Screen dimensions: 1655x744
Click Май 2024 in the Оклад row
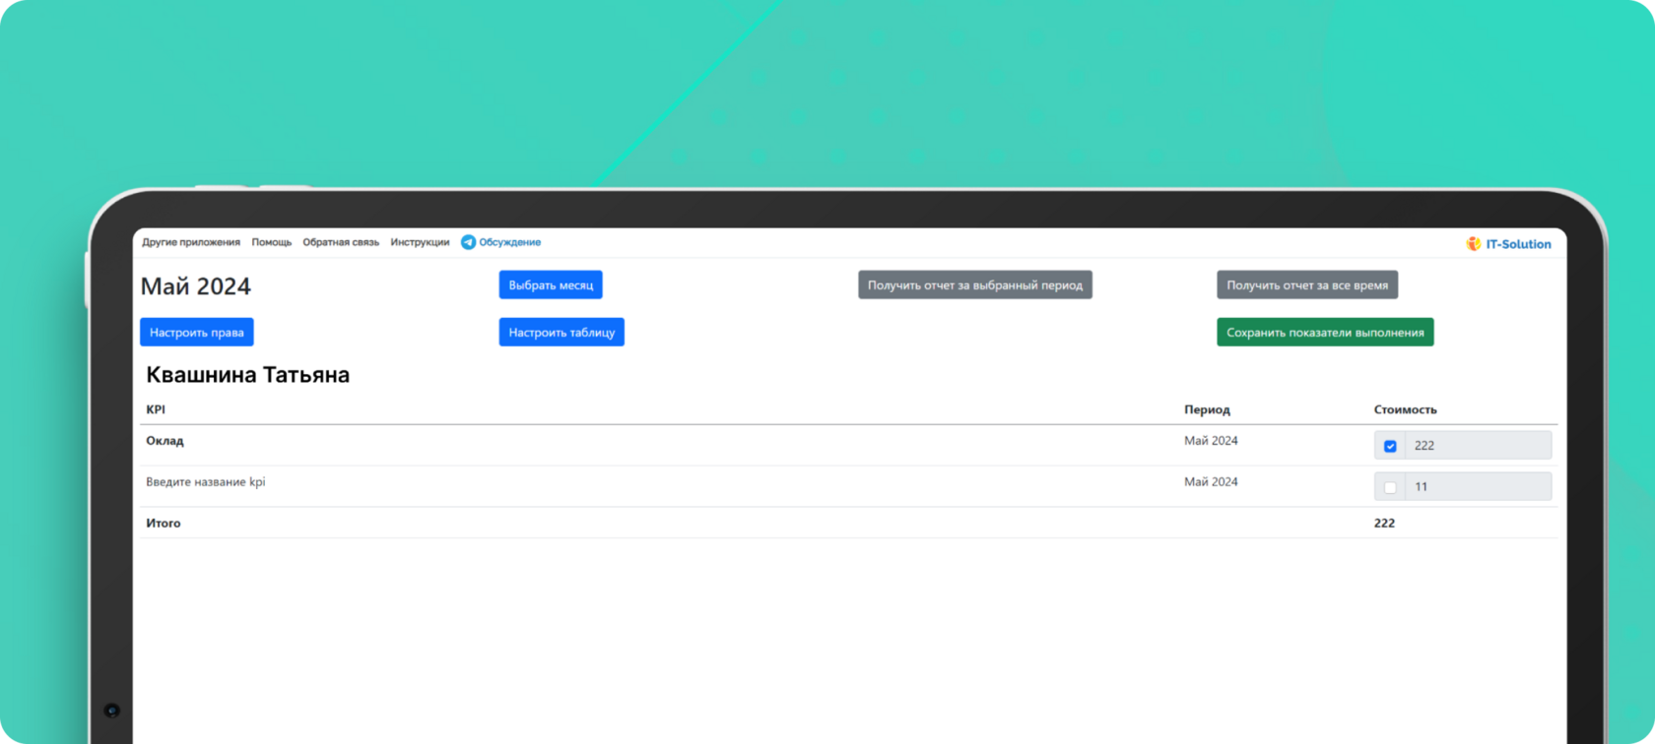(1211, 441)
